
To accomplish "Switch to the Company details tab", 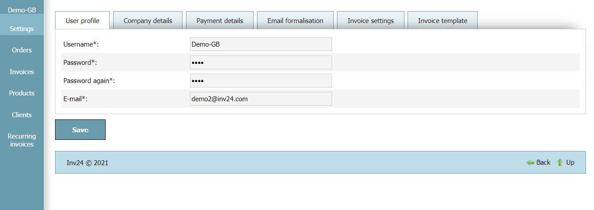I will coord(148,20).
